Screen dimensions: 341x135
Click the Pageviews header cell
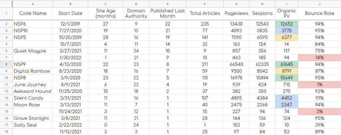click(x=236, y=13)
